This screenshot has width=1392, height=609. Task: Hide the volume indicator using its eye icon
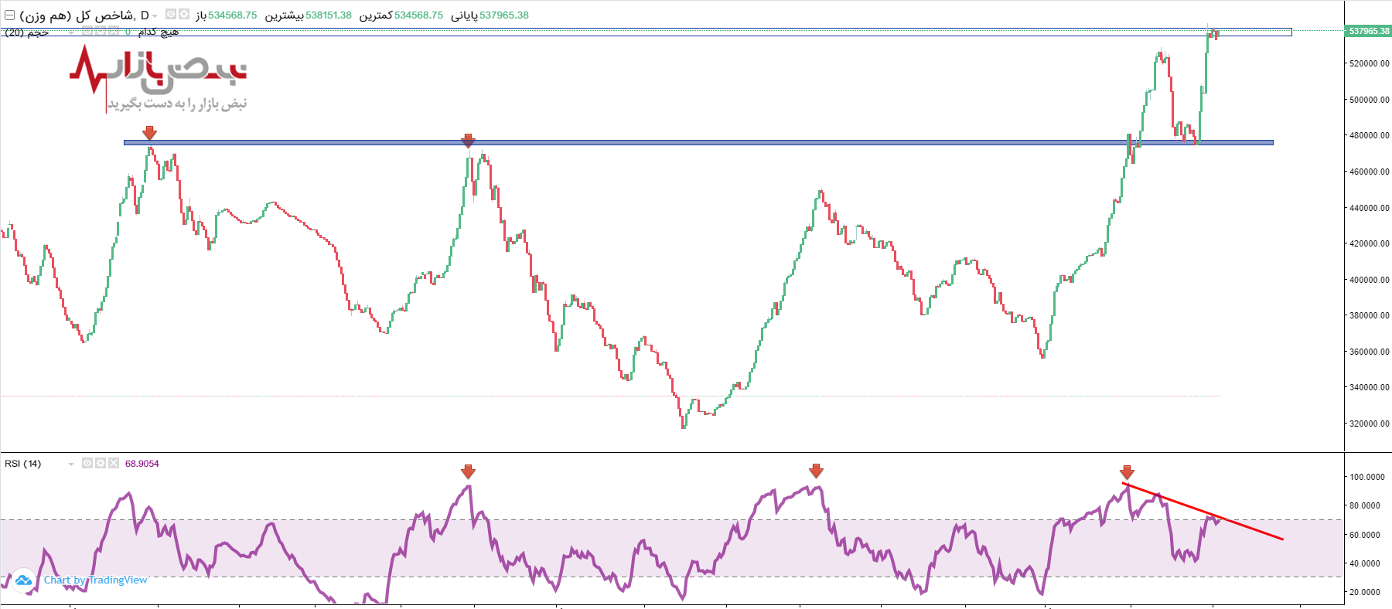click(87, 32)
